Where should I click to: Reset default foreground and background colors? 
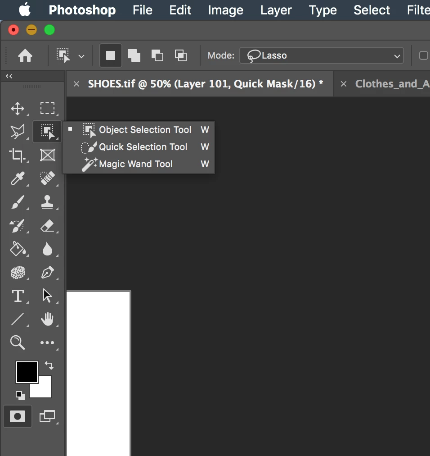coord(20,395)
